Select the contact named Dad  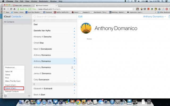coord(54,25)
